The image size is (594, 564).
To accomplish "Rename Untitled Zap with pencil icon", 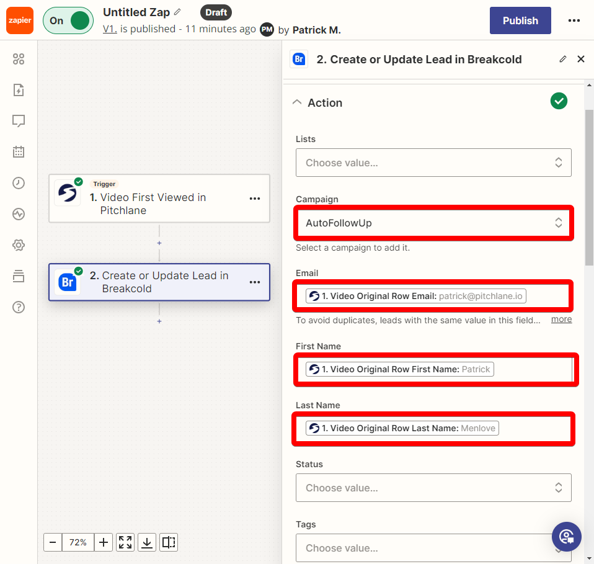I will (x=177, y=12).
